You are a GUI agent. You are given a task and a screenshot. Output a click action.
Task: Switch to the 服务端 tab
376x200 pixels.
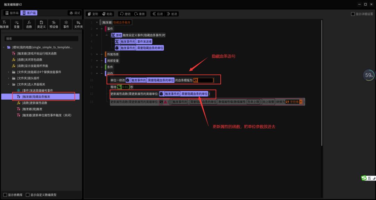pyautogui.click(x=12, y=13)
